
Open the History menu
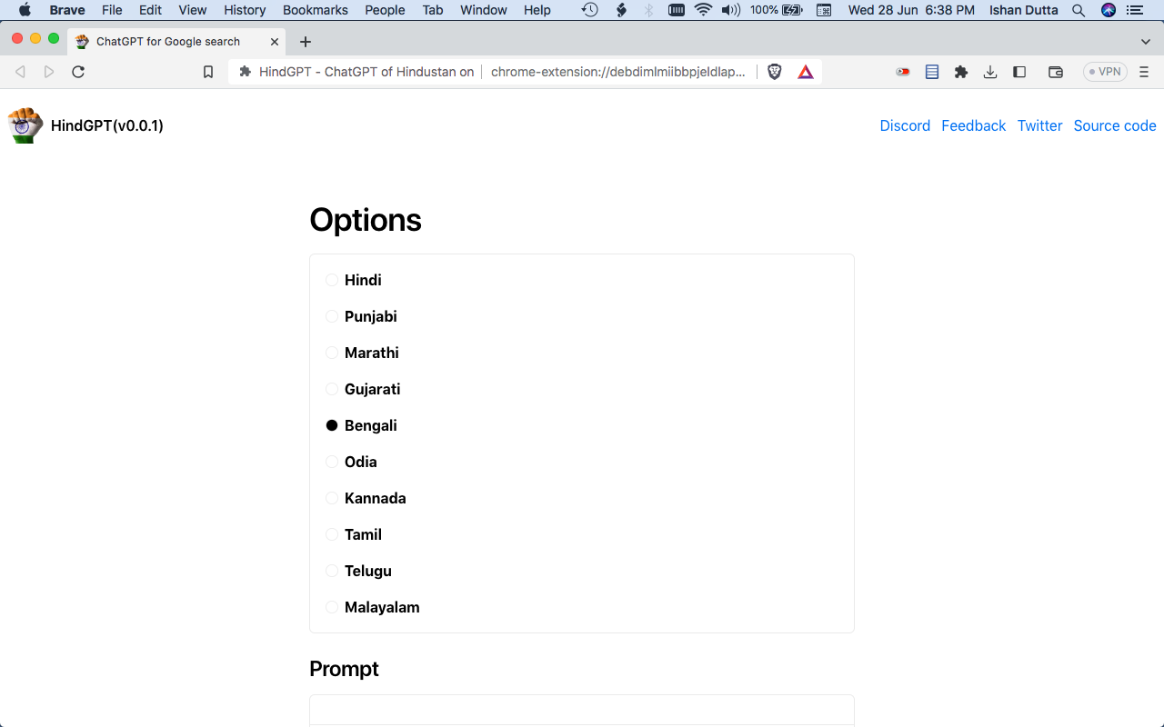point(245,10)
